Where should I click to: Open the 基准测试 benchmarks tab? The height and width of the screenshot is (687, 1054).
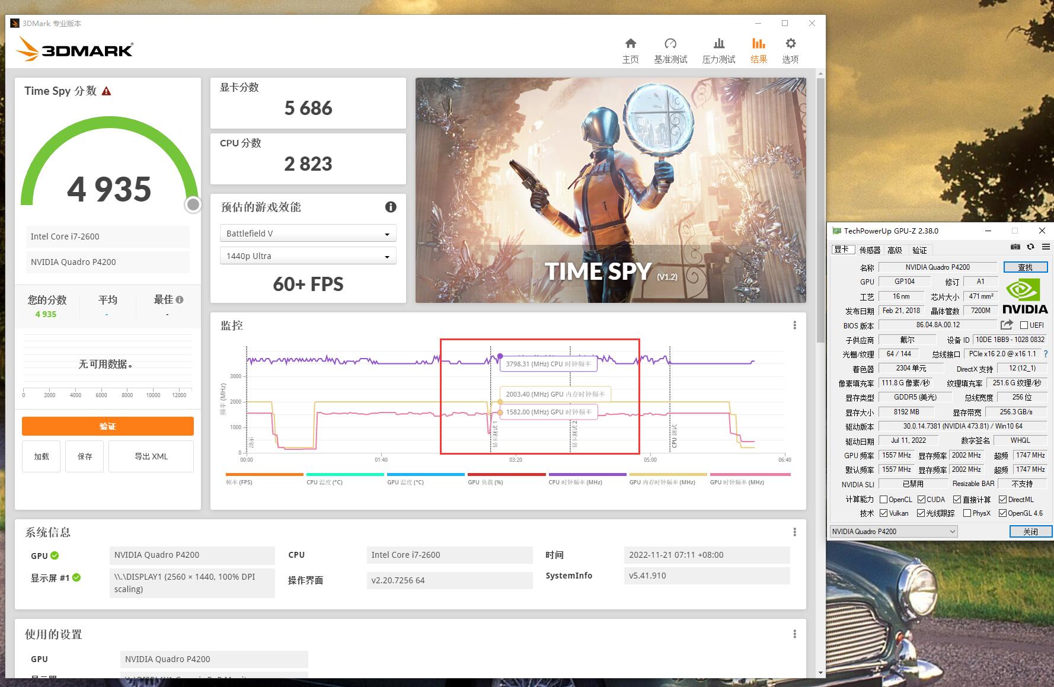tap(670, 50)
